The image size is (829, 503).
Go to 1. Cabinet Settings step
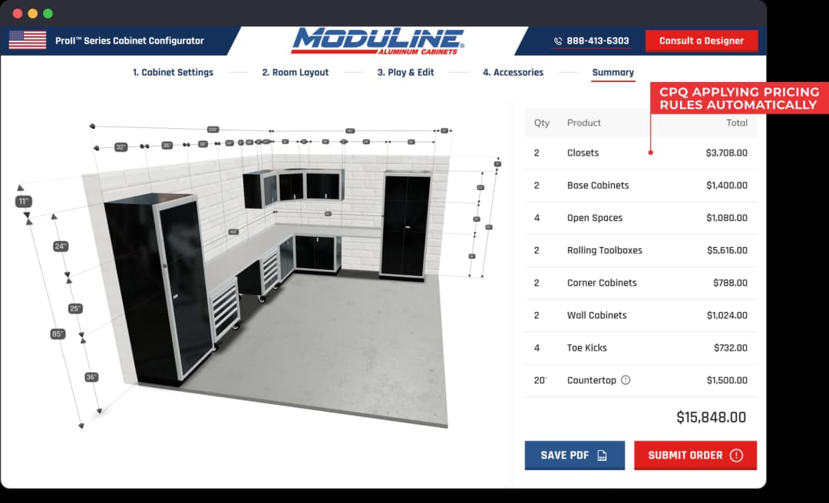point(173,72)
